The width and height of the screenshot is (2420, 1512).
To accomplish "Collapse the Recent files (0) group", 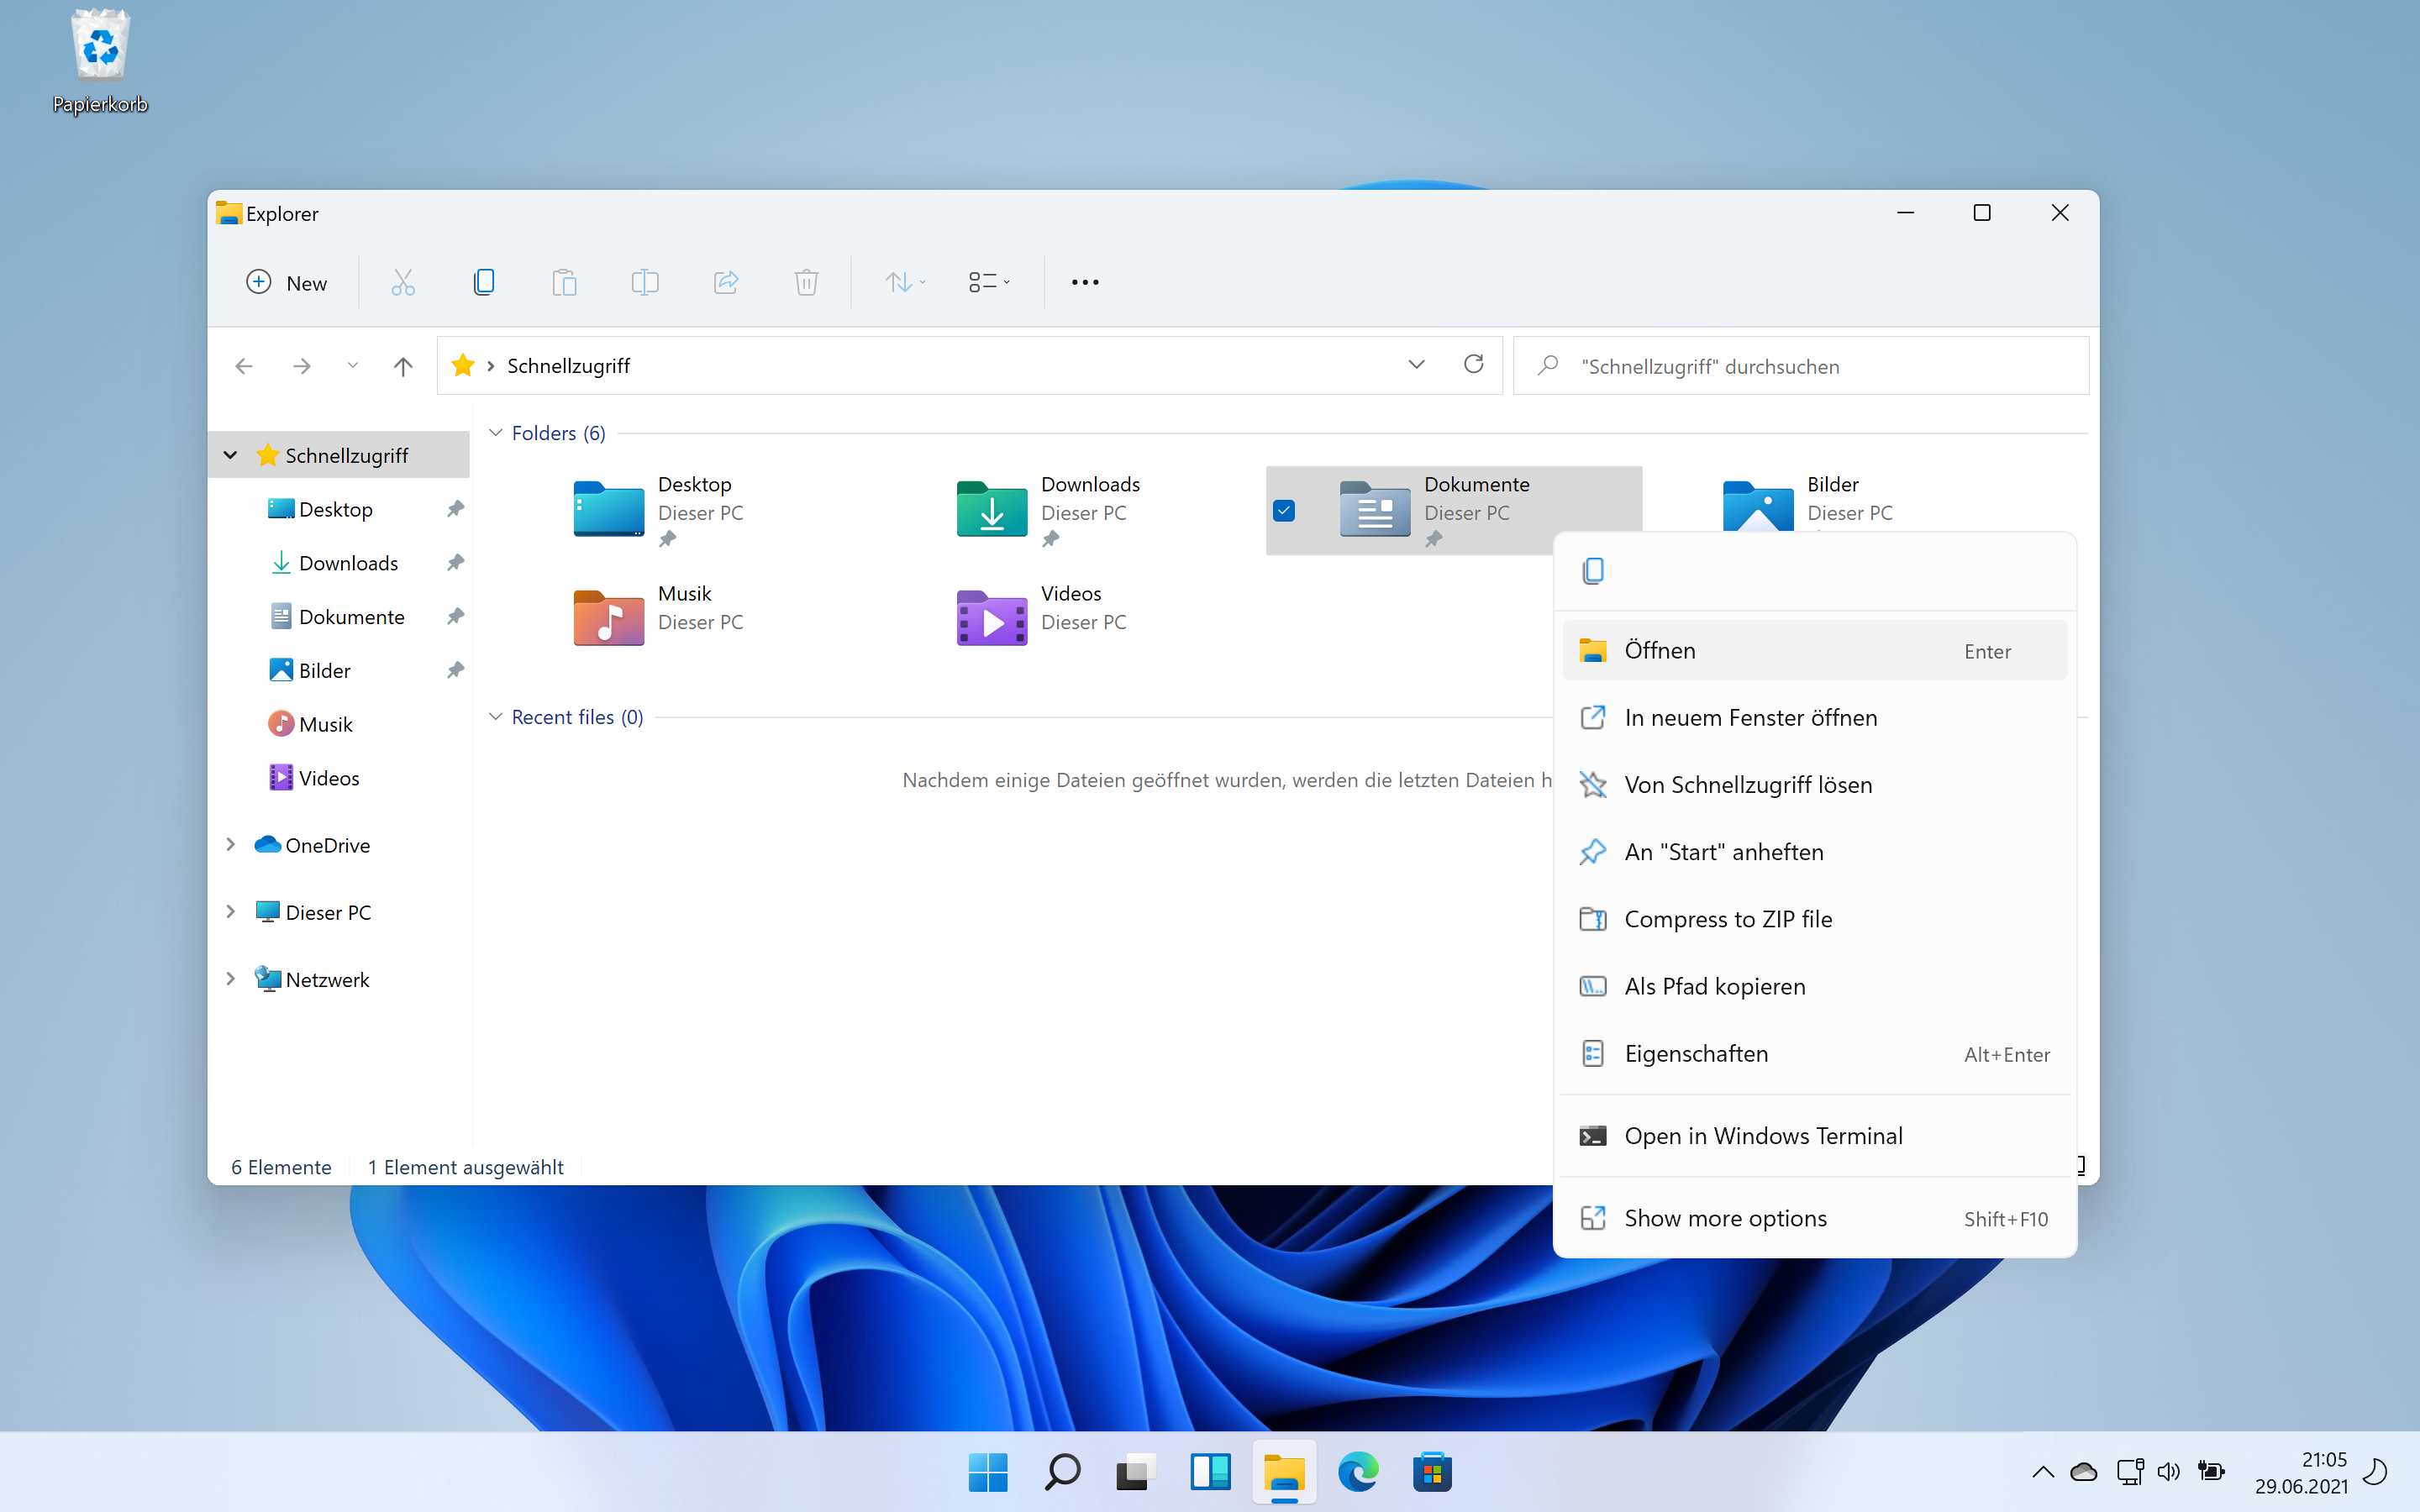I will pos(495,717).
